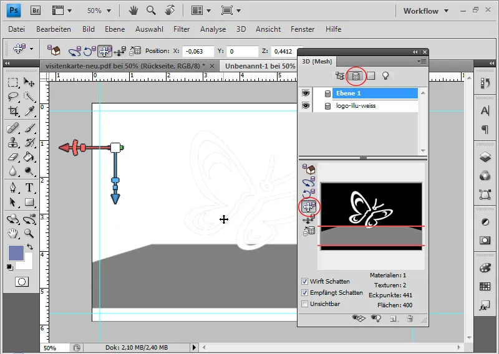Open the Workflow workspace dropdown
The width and height of the screenshot is (499, 354).
tap(426, 11)
